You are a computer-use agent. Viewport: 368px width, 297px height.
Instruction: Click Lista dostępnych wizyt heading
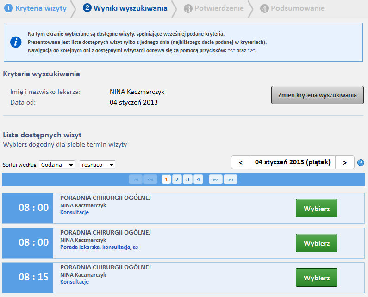[42, 135]
